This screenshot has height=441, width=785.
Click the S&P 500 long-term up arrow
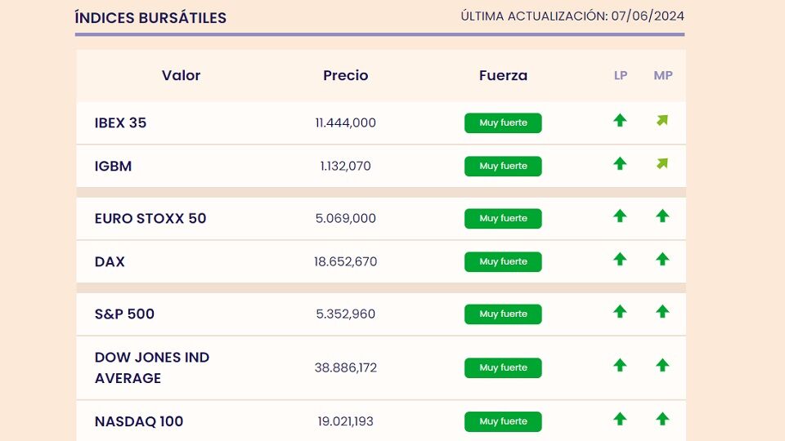tap(620, 312)
